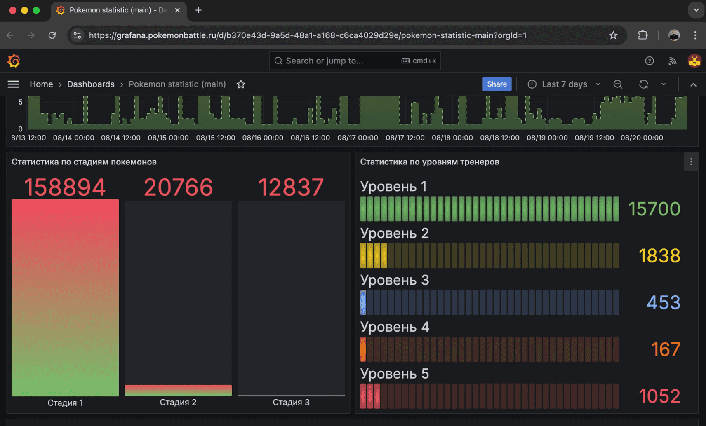Collapse the top bar with the chevron
This screenshot has height=426, width=706.
tap(693, 84)
